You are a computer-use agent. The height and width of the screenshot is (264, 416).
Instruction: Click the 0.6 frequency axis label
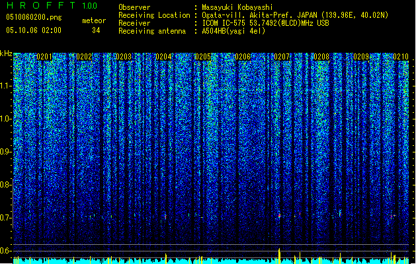click(5, 251)
